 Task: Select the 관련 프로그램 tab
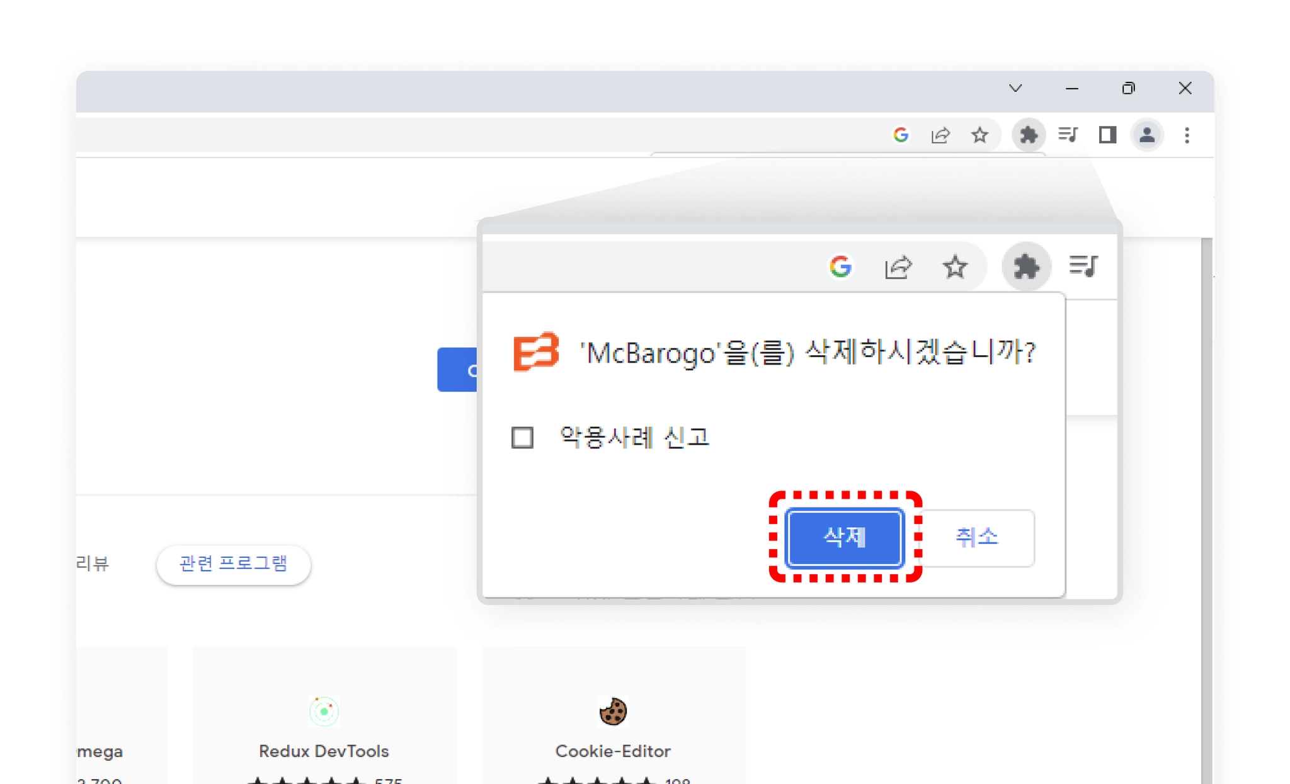click(233, 564)
